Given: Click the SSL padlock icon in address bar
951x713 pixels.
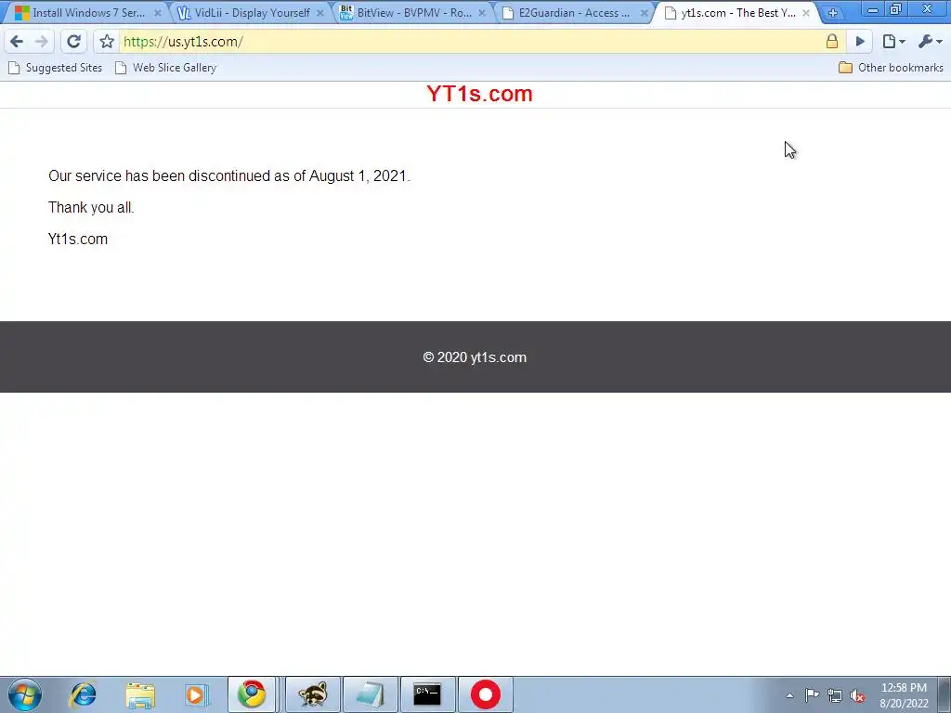Looking at the screenshot, I should click(x=832, y=41).
